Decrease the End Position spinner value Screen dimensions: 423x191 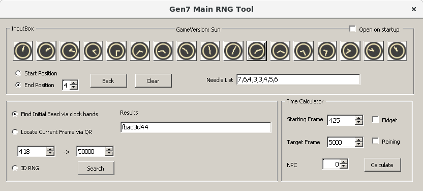74,87
